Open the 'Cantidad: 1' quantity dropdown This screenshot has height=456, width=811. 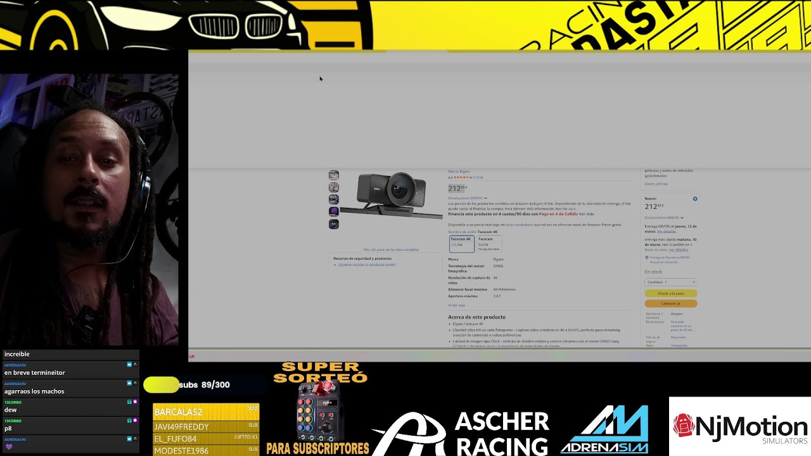(x=670, y=282)
